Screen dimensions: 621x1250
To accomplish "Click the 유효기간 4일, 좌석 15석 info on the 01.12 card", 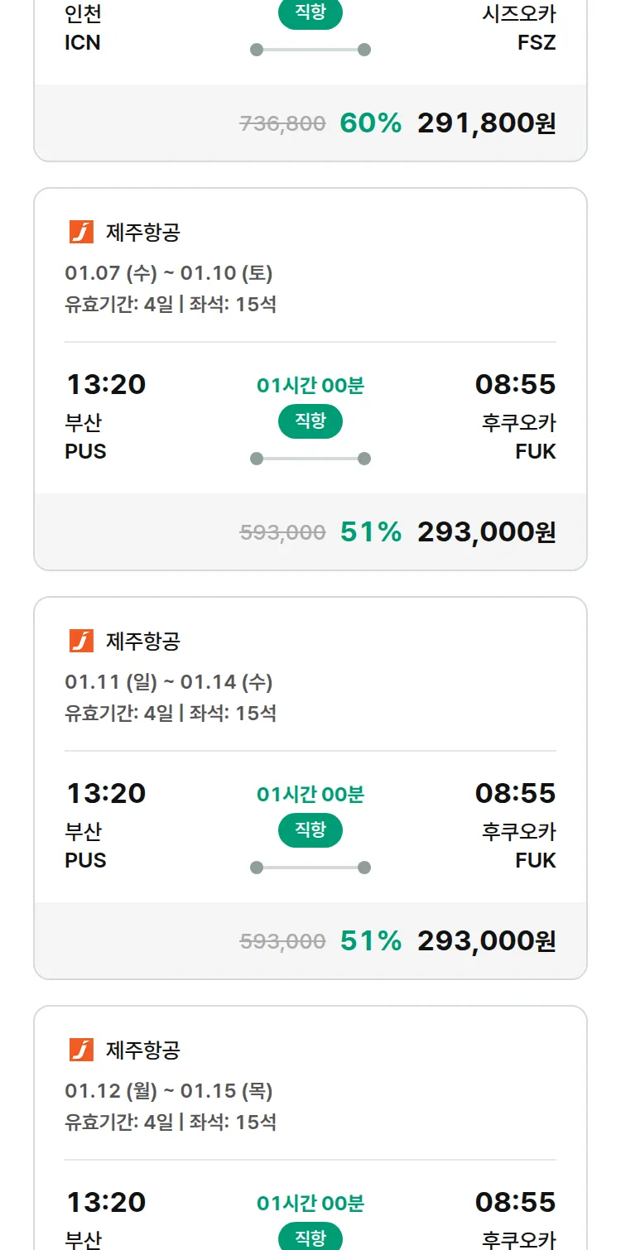I will tap(171, 1123).
